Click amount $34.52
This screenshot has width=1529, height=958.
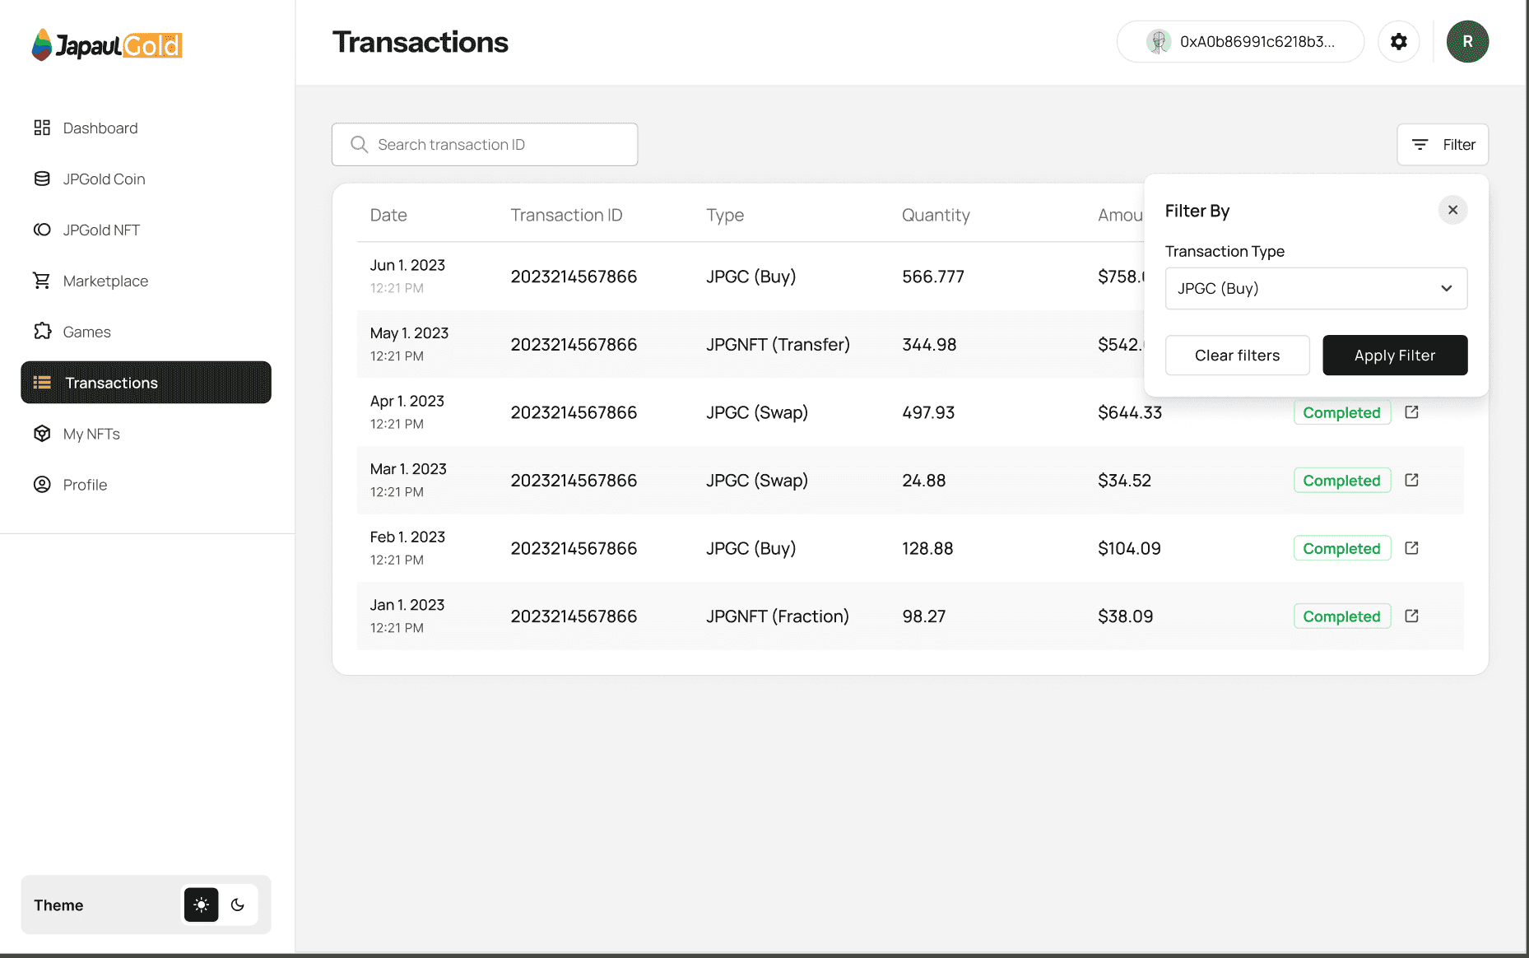[x=1124, y=481]
